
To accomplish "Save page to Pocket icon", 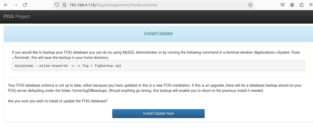I will click(x=282, y=5).
